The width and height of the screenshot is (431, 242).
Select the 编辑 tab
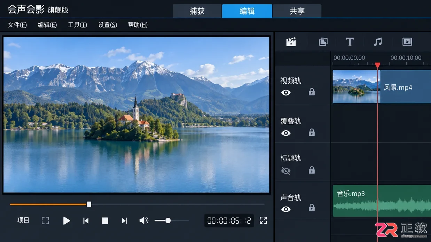[x=247, y=11]
